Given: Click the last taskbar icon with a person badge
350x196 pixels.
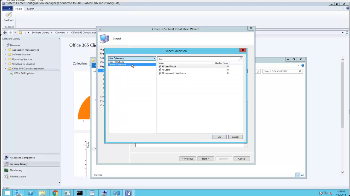Looking at the screenshot, I should [129, 193].
